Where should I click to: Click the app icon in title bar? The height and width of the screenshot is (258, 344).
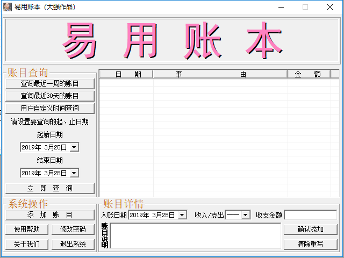pos(7,7)
